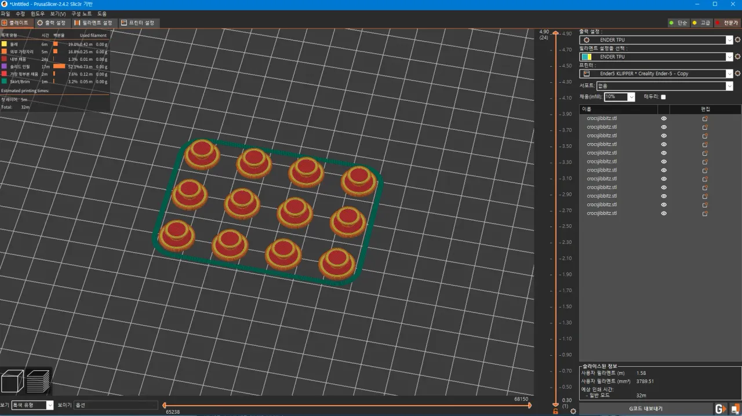
Task: Click vertical layer slider top thumb
Action: coord(555,33)
